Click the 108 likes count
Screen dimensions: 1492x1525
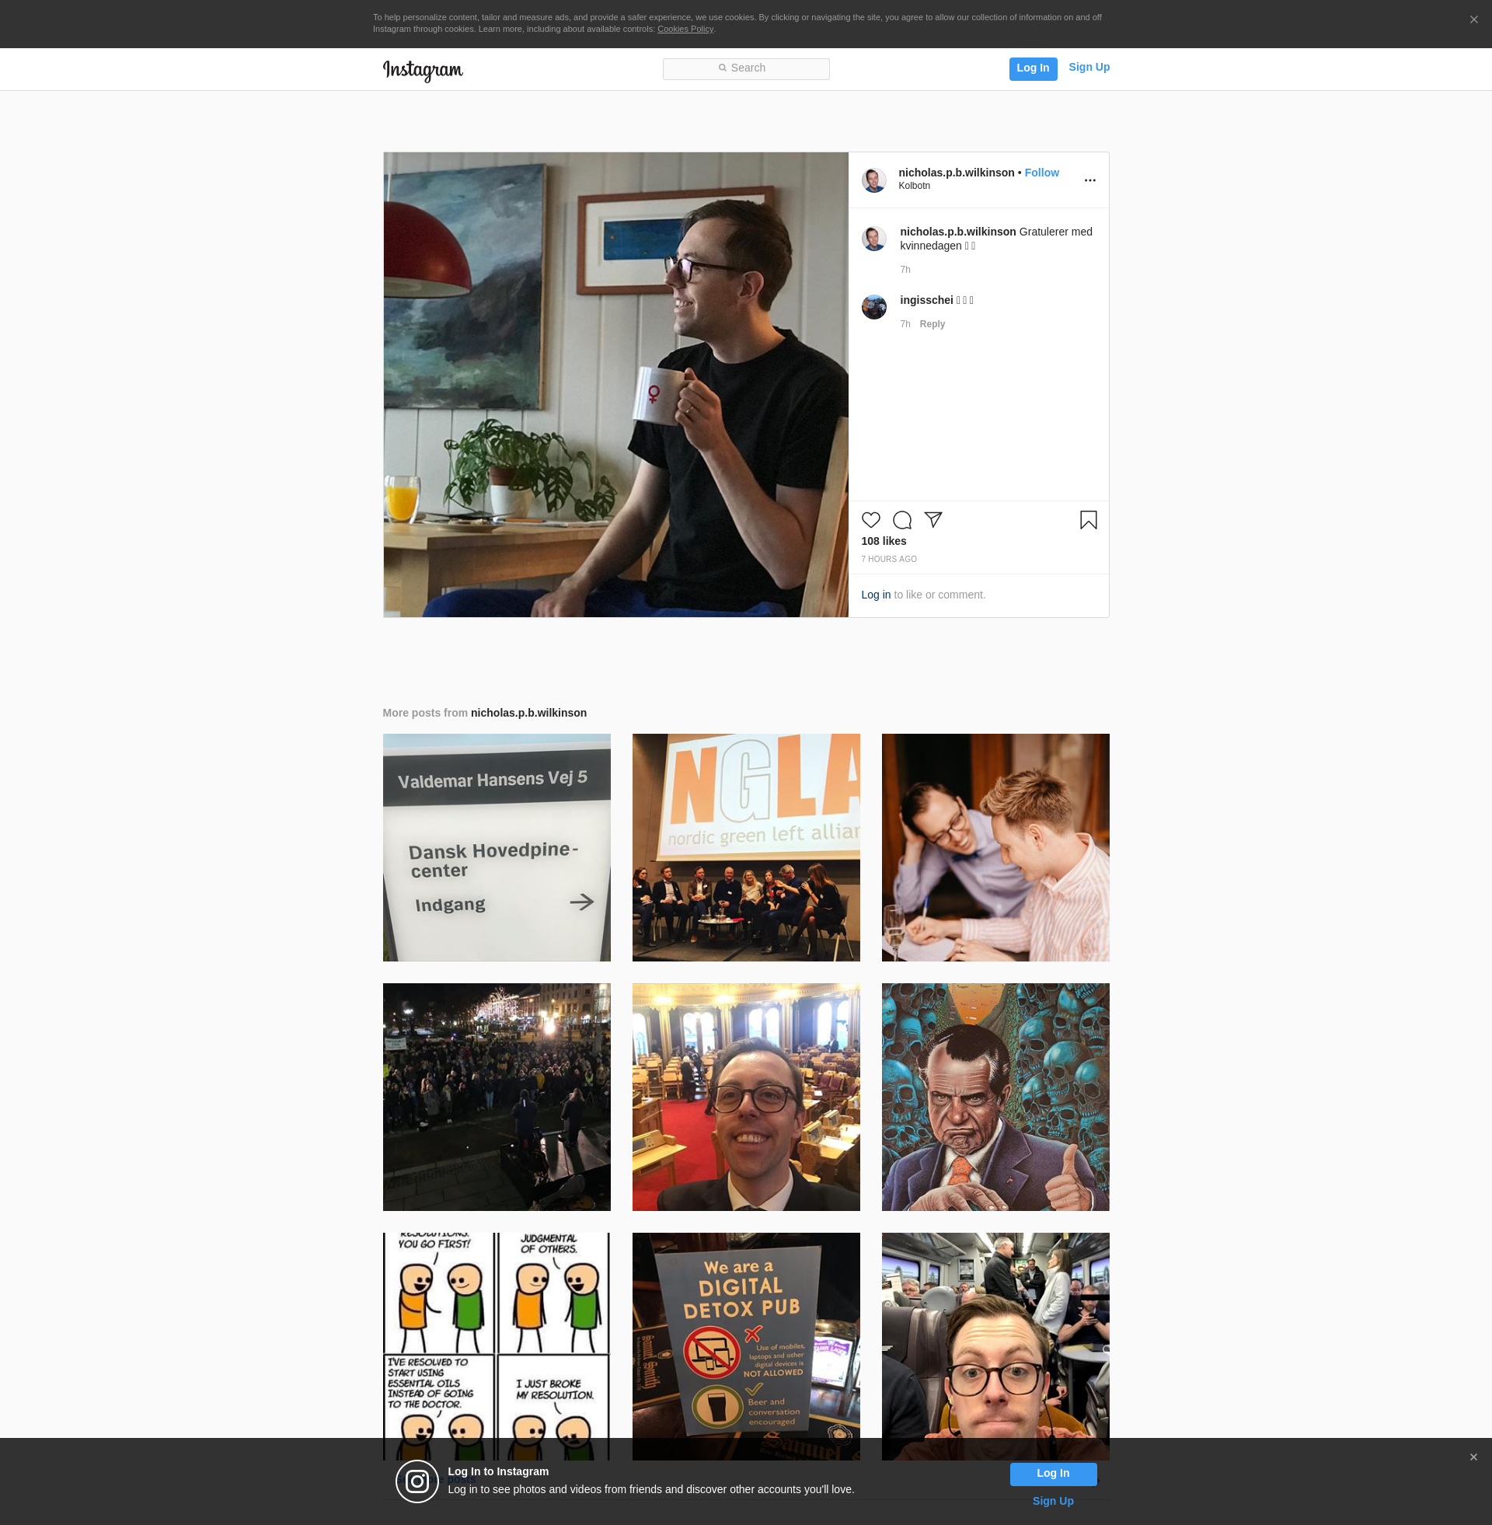point(883,541)
